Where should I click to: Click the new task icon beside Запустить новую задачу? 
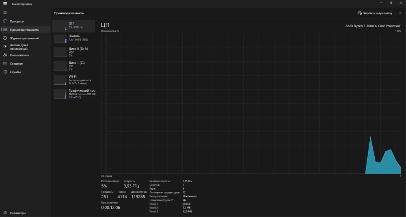point(360,13)
